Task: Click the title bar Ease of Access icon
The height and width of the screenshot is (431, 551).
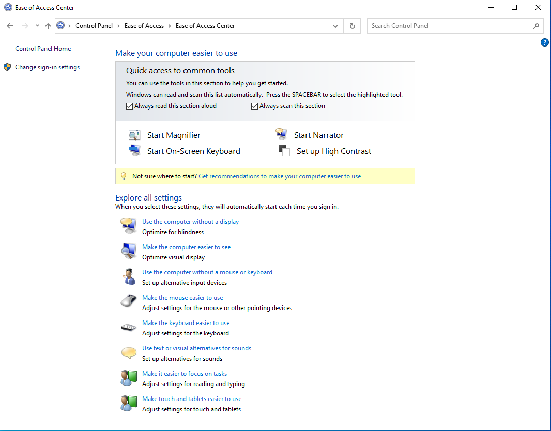Action: coord(8,7)
